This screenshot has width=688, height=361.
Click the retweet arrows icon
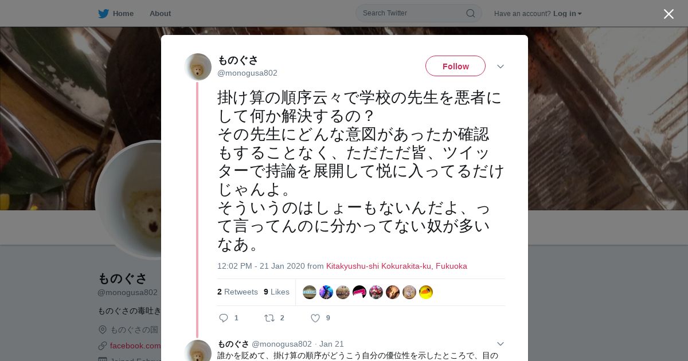pos(269,318)
